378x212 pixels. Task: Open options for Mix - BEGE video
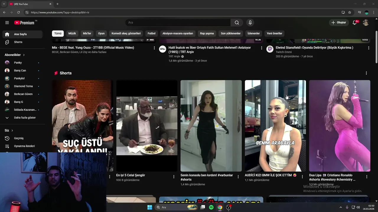[x=154, y=48]
